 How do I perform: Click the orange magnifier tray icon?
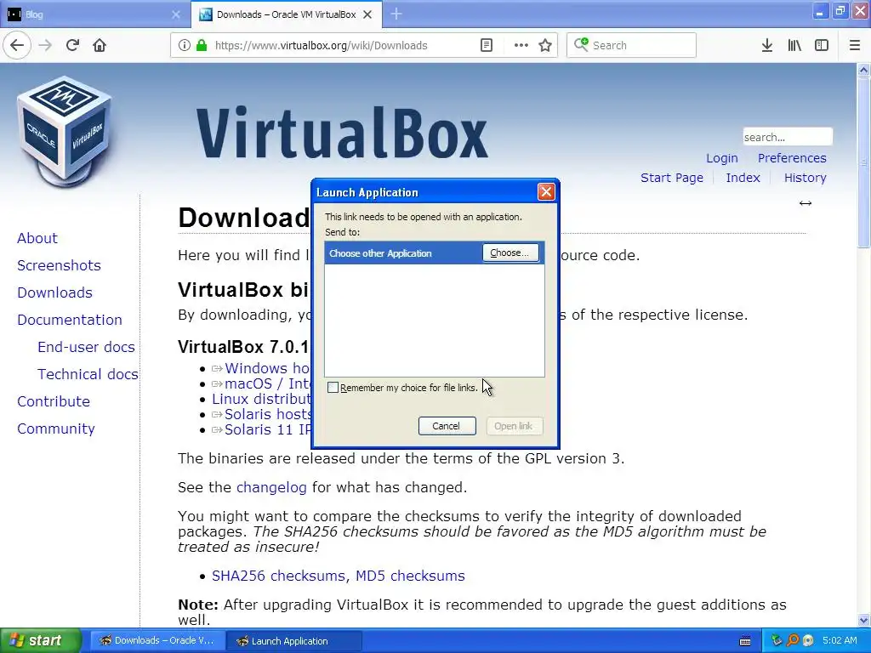click(x=793, y=641)
